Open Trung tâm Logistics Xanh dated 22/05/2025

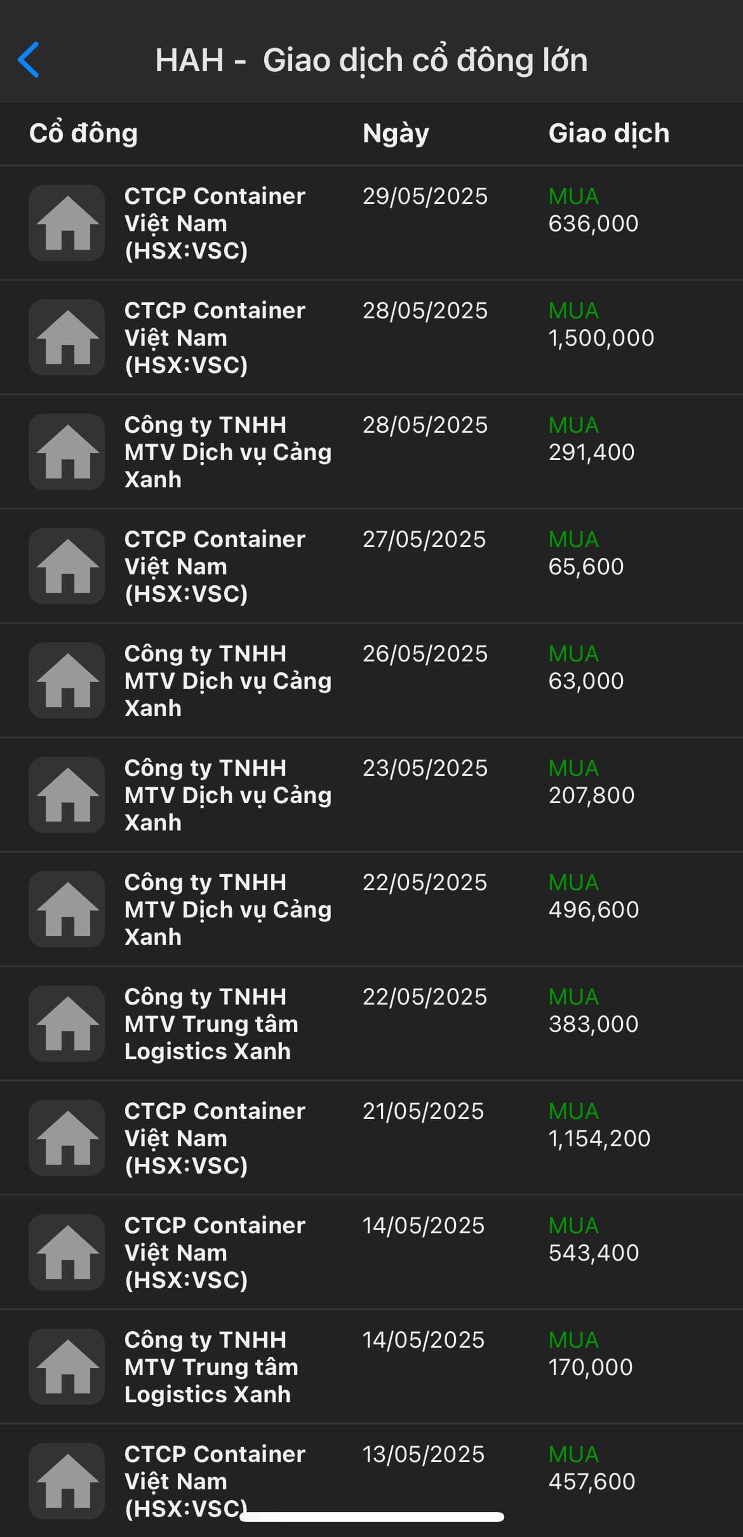211,1024
